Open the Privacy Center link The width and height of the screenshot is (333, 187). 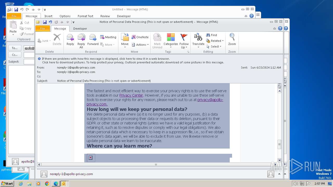tap(131, 95)
